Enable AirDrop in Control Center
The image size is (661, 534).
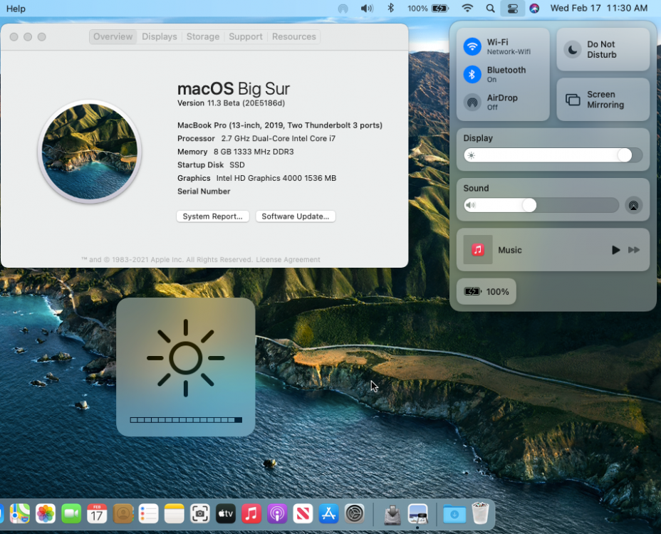tap(472, 102)
